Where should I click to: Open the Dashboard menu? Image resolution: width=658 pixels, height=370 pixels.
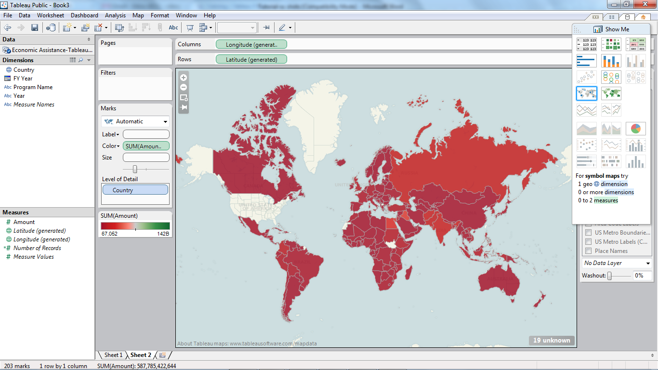[x=84, y=15]
